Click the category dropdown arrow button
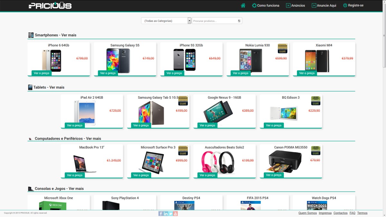The image size is (386, 217). click(x=189, y=21)
